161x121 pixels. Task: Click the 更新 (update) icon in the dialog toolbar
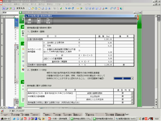point(29,21)
